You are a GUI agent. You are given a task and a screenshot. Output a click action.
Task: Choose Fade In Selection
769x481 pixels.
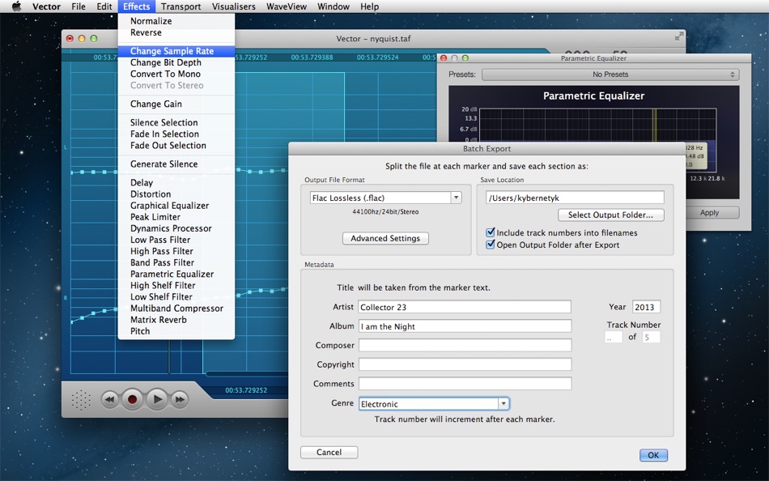(x=176, y=134)
